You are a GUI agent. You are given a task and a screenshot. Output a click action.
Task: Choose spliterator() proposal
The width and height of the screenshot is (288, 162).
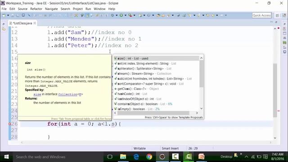156,68
